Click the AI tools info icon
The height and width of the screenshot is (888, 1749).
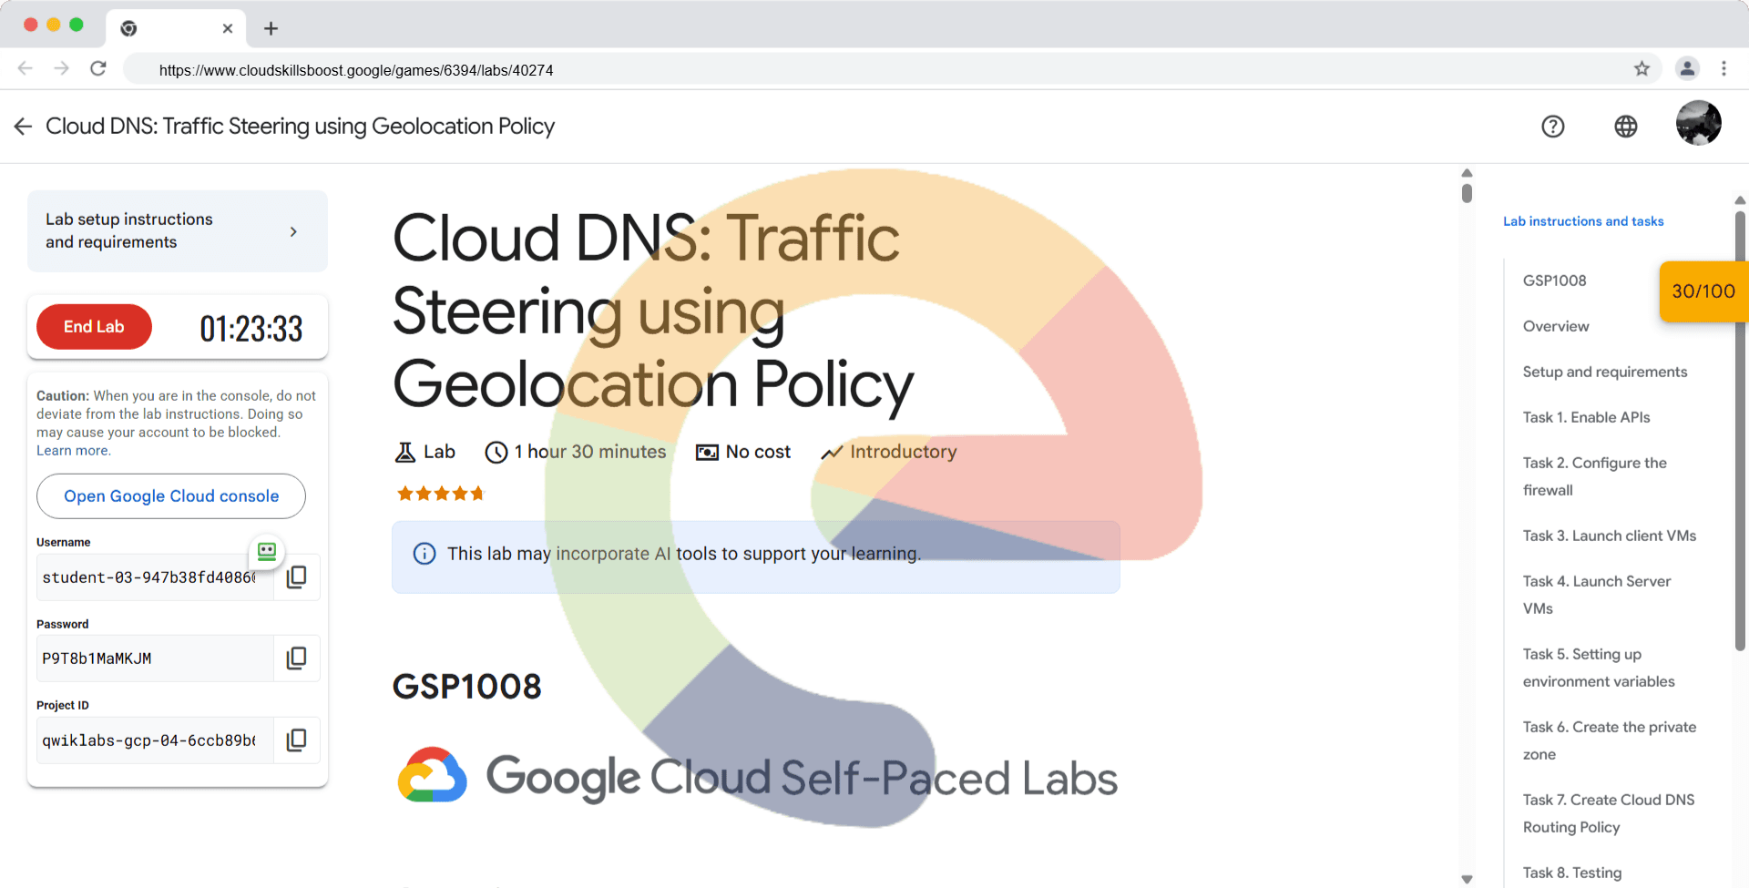(x=424, y=554)
